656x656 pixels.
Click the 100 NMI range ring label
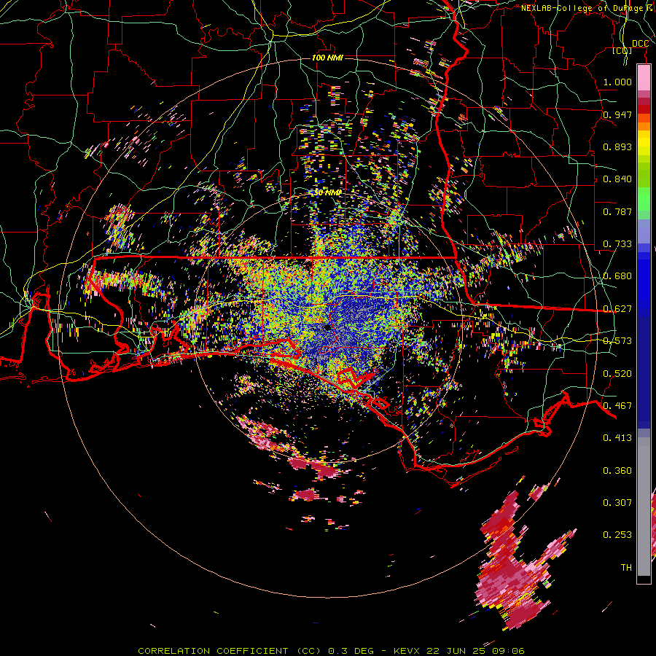pyautogui.click(x=327, y=58)
